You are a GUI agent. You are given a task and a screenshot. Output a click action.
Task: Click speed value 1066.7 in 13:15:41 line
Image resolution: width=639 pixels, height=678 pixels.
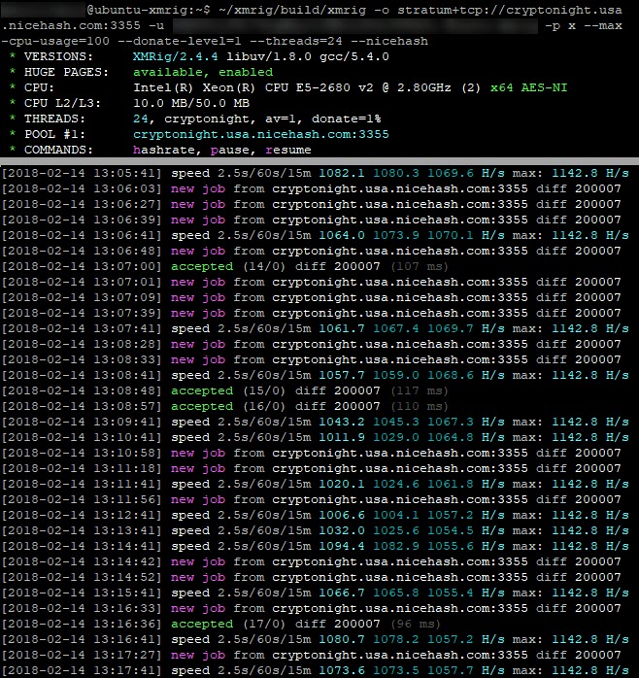342,593
